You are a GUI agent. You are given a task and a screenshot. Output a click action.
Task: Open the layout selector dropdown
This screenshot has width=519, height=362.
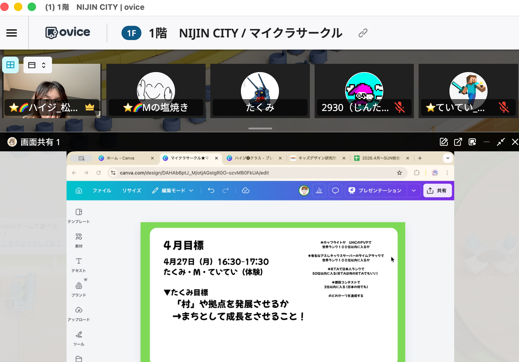[x=37, y=65]
